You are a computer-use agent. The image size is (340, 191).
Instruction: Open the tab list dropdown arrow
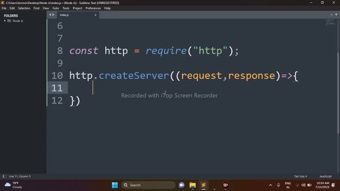[336, 15]
